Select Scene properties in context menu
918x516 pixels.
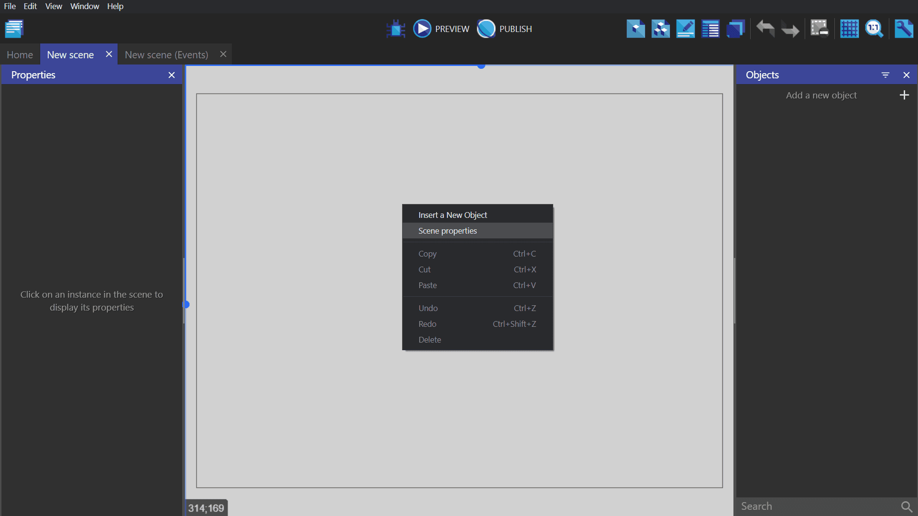coord(448,231)
